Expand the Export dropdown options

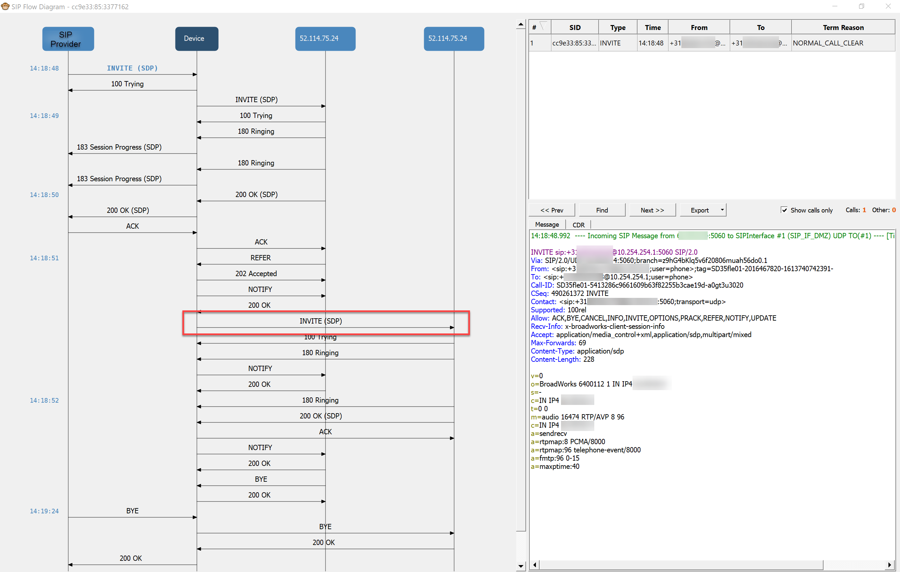point(722,210)
